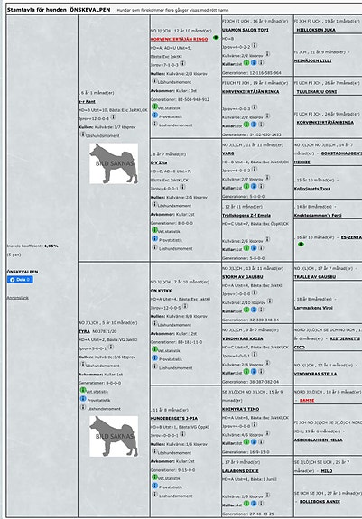Screen dimensions: 362x519
Task: Open the Anropslänk link
Action: pos(18,298)
